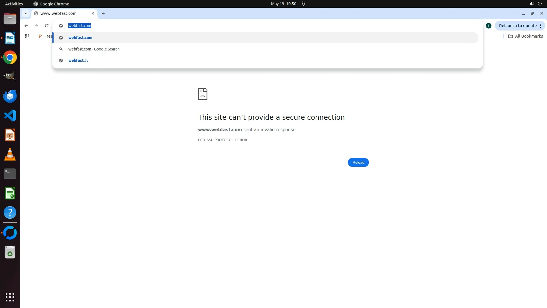Launch VLC media player from dock
547x308 pixels.
[10, 154]
